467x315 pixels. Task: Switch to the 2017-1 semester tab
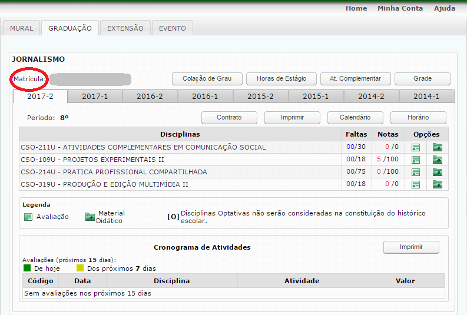click(x=95, y=97)
